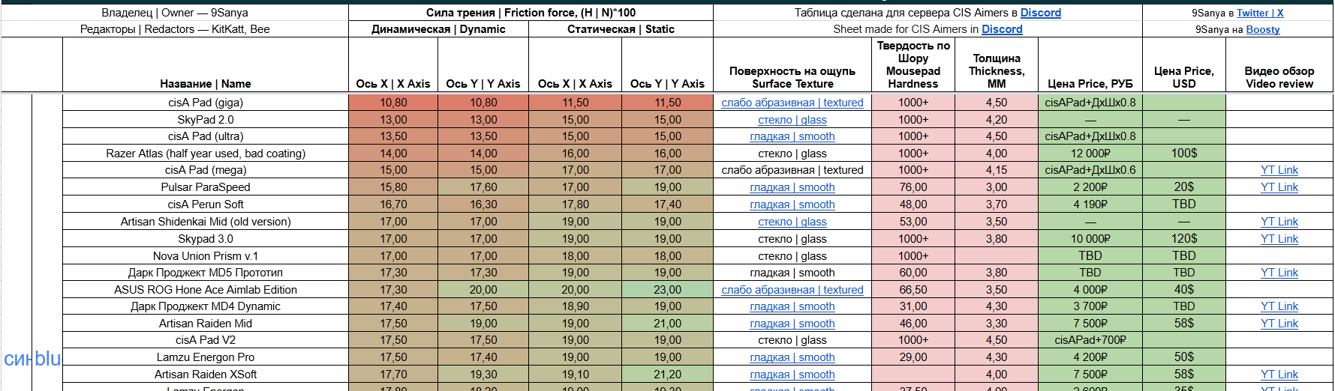Open YT Link for Дарк Проджект MD5 Прототип

pos(1279,273)
